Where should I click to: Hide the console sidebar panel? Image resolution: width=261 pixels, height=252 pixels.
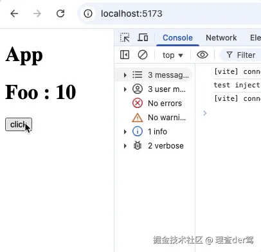125,55
